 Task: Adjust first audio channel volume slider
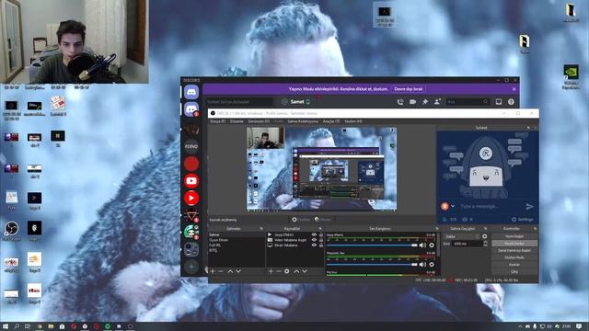pyautogui.click(x=372, y=245)
